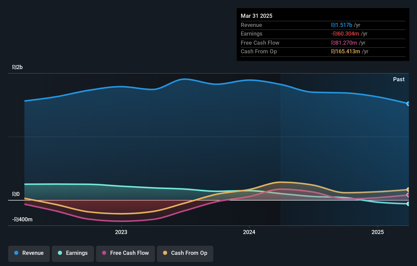Select the Cash From Op endpoint marker
Screen dimensions: 417x266
click(x=408, y=190)
